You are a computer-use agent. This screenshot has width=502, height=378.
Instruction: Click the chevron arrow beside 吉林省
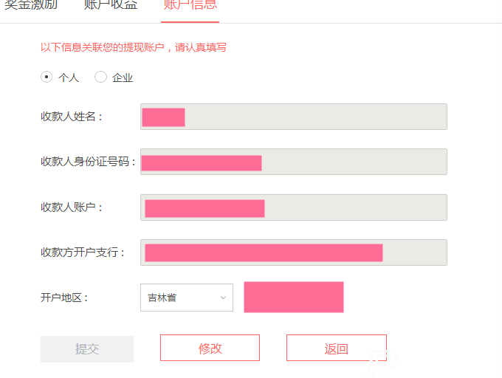coord(223,298)
